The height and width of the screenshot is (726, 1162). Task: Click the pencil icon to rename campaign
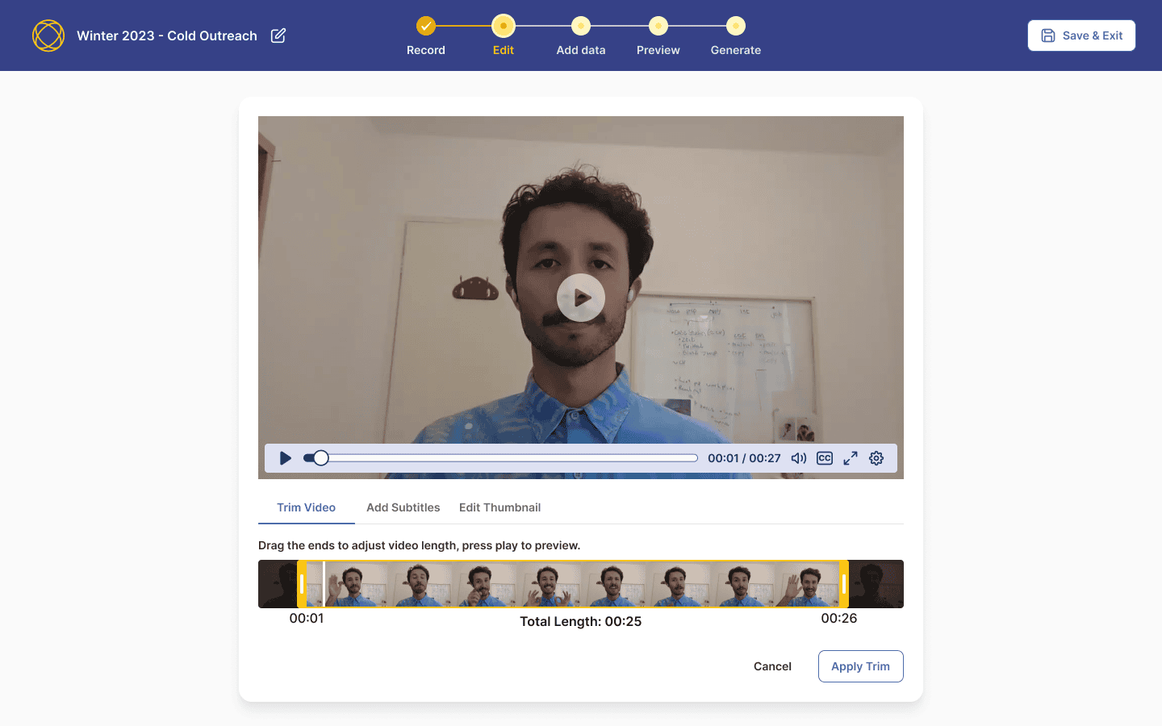point(278,35)
